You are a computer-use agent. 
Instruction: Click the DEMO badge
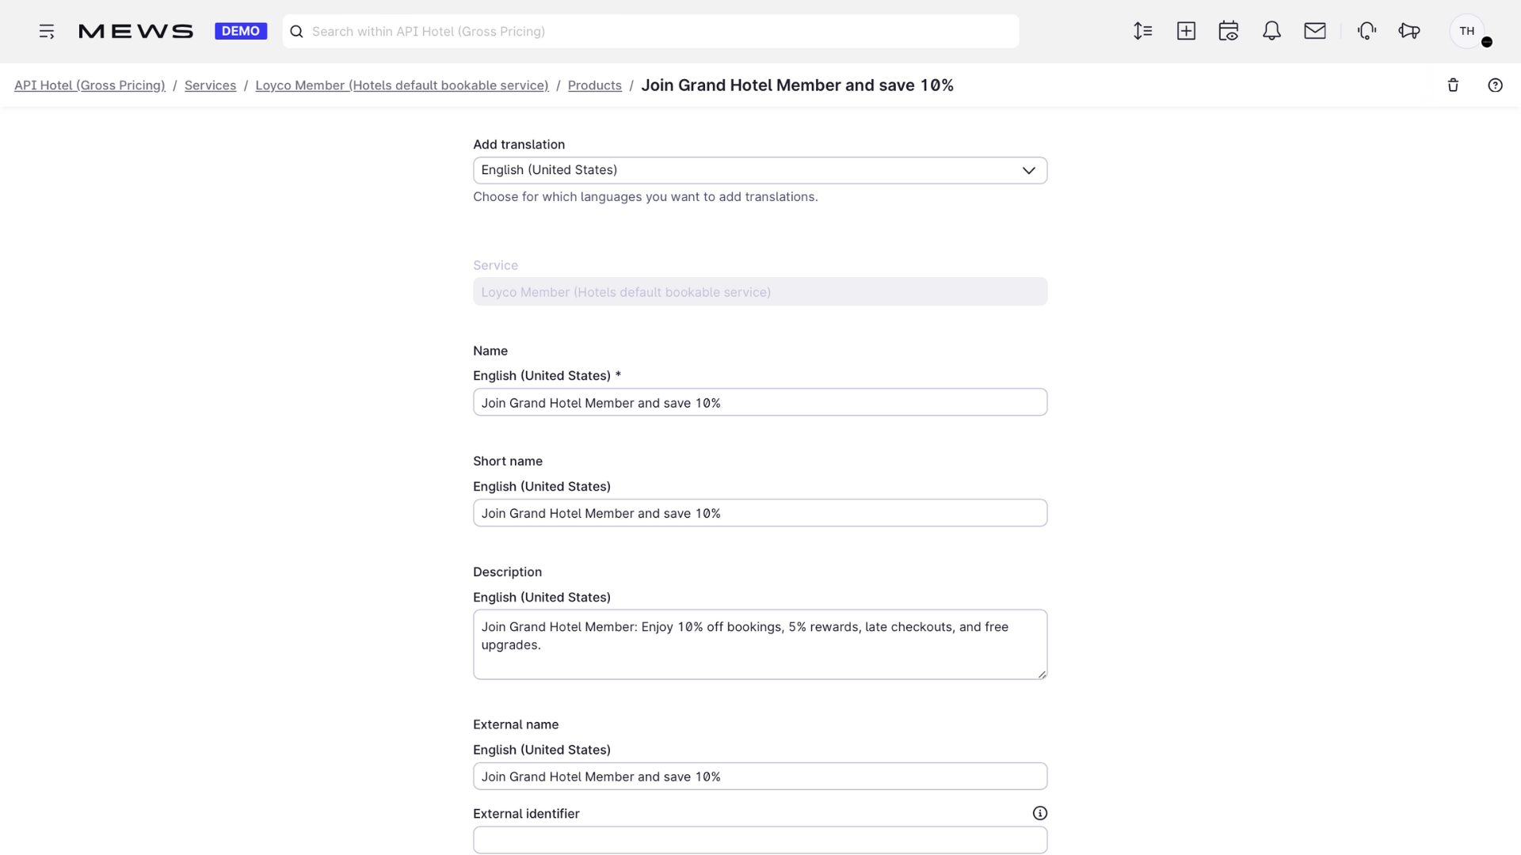(241, 32)
